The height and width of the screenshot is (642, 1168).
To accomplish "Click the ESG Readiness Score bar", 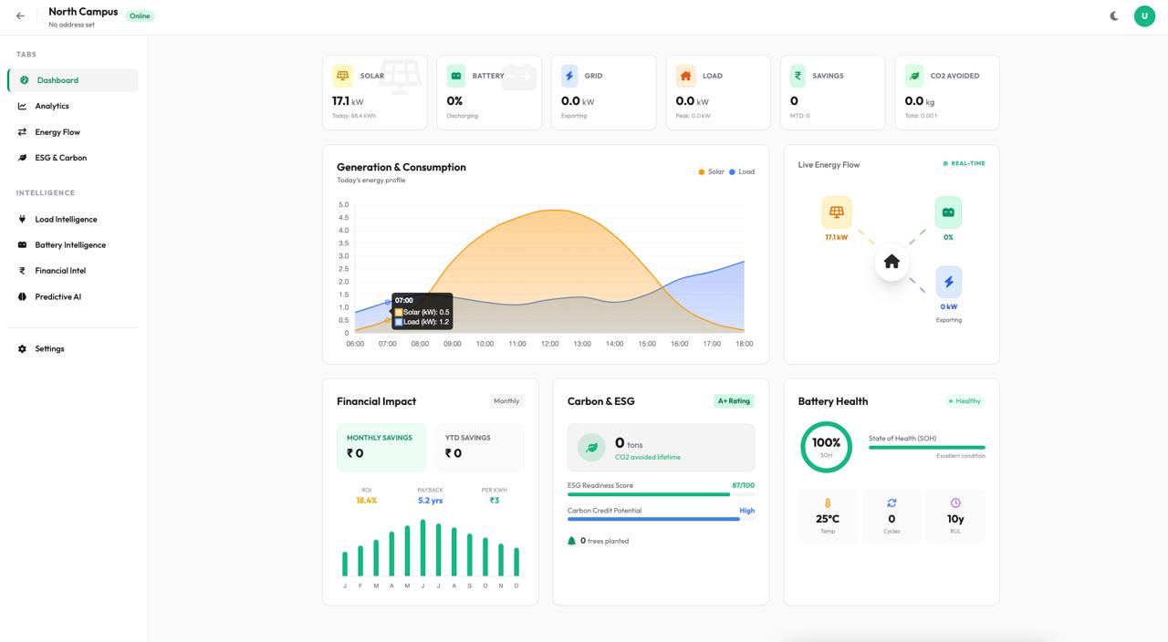I will tap(649, 494).
